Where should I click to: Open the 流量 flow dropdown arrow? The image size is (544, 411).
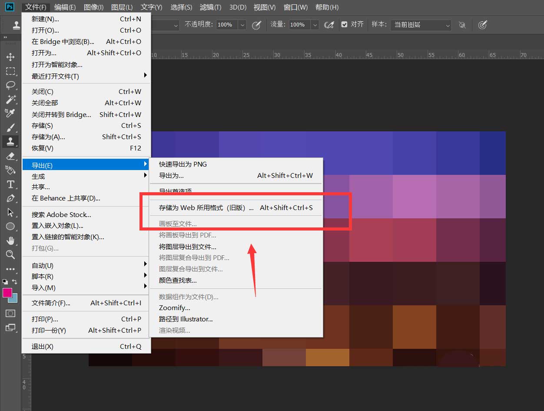pos(315,25)
